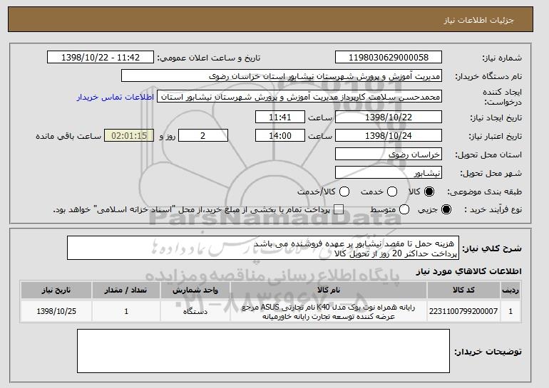Select the جزیی purchase type radio

pyautogui.click(x=446, y=209)
